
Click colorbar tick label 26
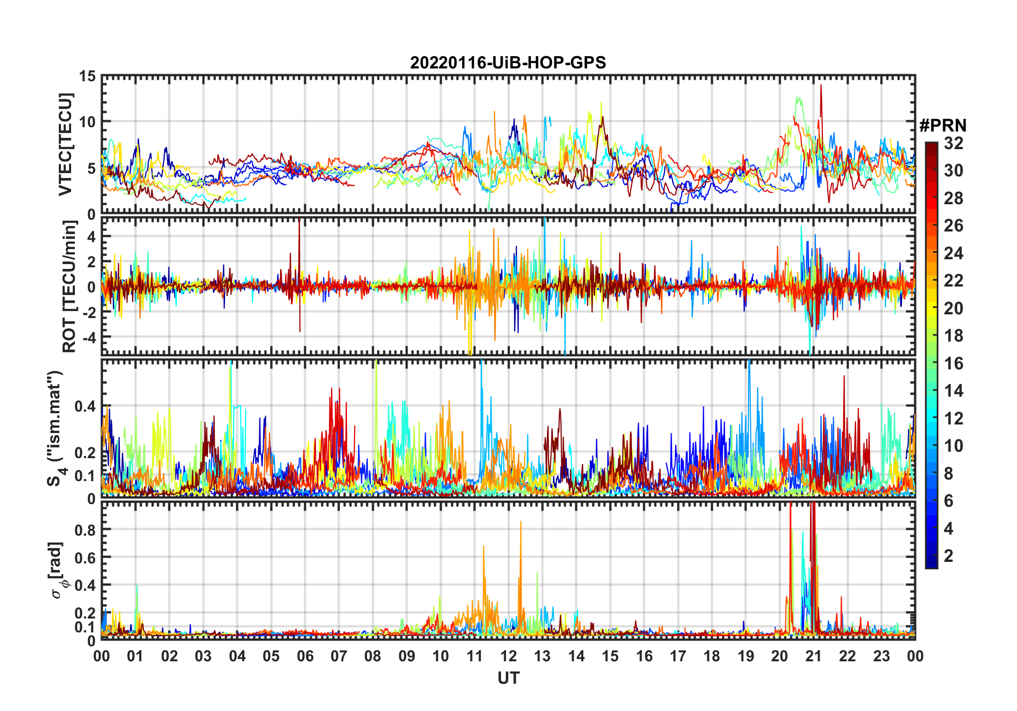(x=953, y=226)
